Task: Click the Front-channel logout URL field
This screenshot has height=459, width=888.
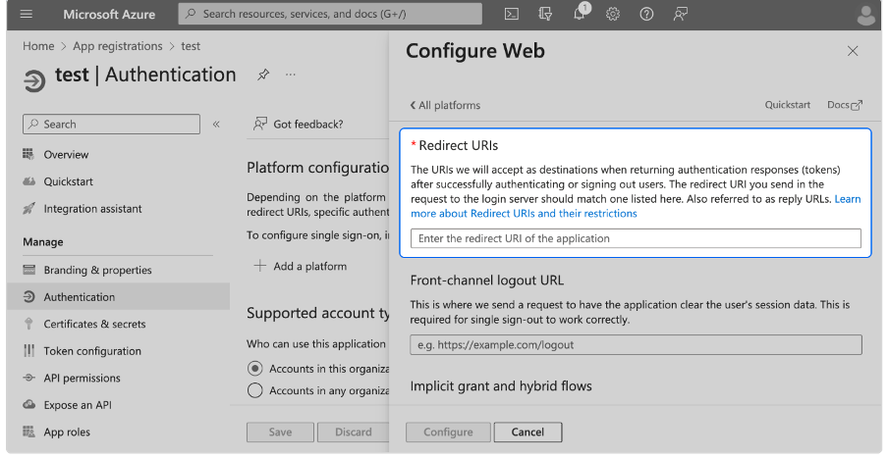Action: 636,345
